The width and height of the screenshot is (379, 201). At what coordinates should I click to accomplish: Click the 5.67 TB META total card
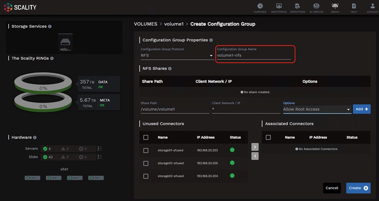tap(99, 102)
